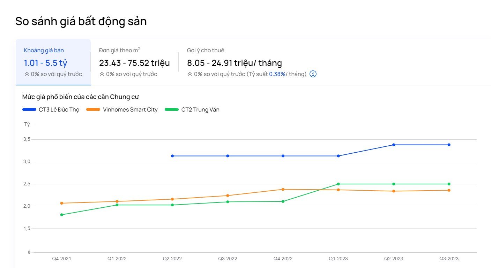The height and width of the screenshot is (268, 491).
Task: Click the orange Vinhomes Smart City swatch
Action: pos(94,109)
